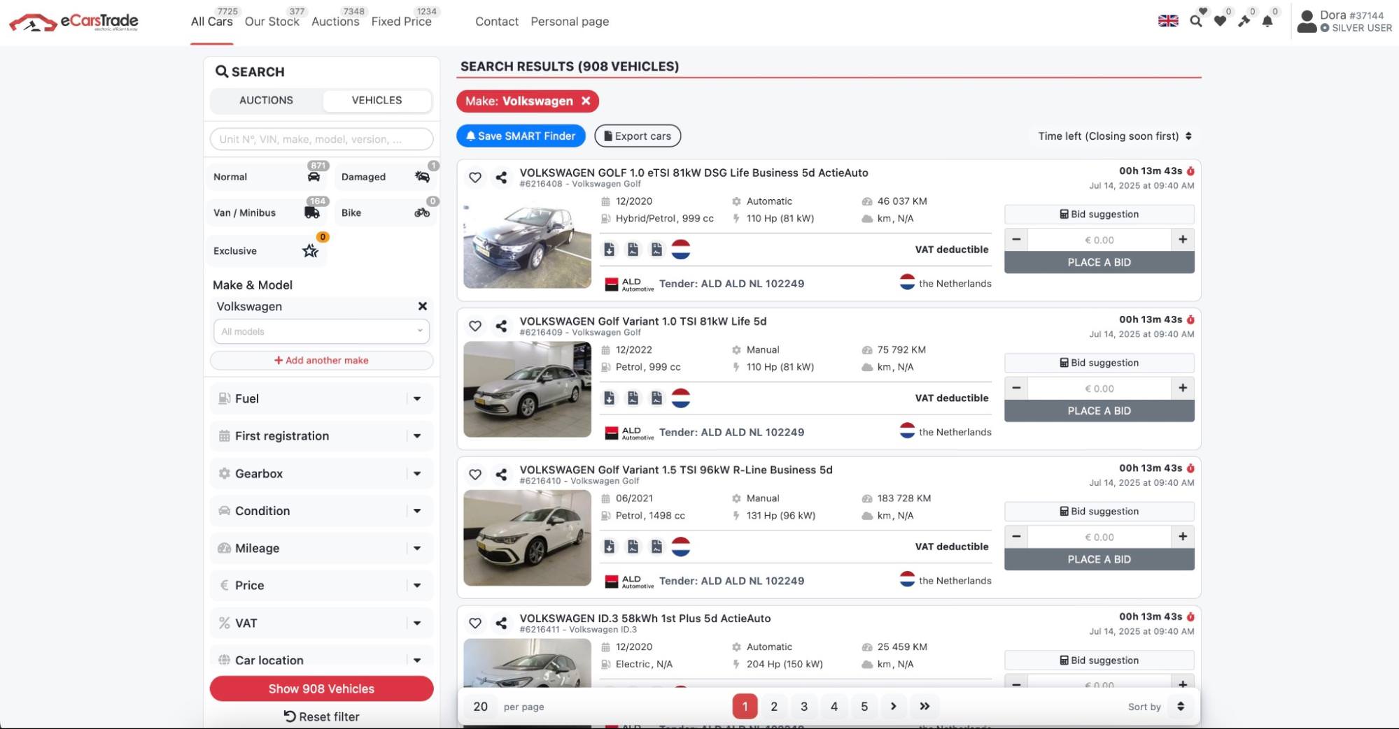
Task: Click Save SMART Finder button
Action: pos(521,136)
